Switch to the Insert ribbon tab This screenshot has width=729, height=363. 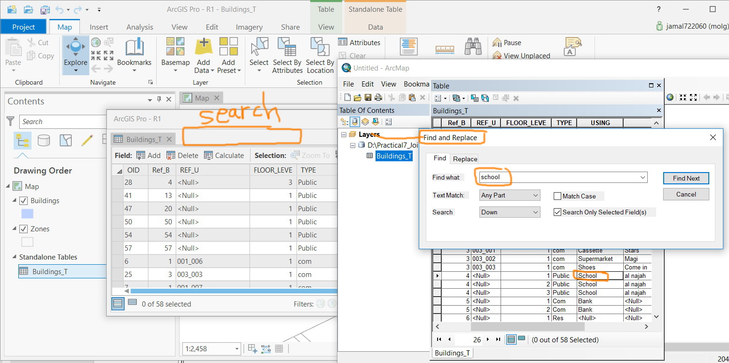pyautogui.click(x=99, y=27)
